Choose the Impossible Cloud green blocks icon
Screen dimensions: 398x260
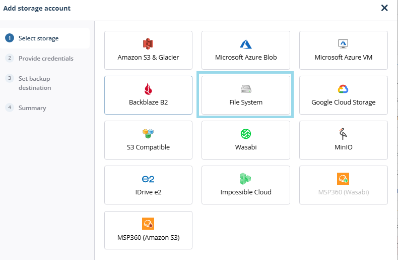click(245, 179)
